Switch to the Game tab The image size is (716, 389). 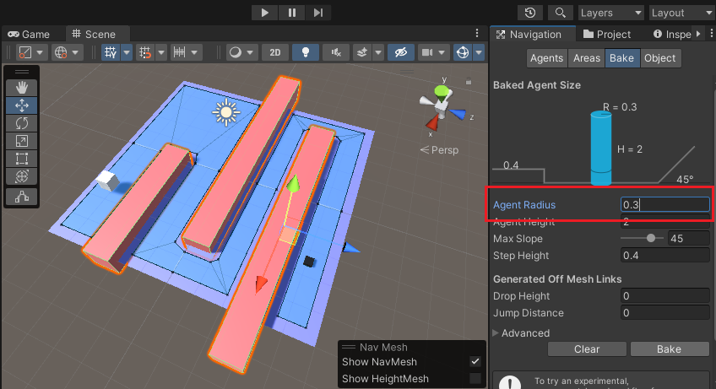click(29, 35)
